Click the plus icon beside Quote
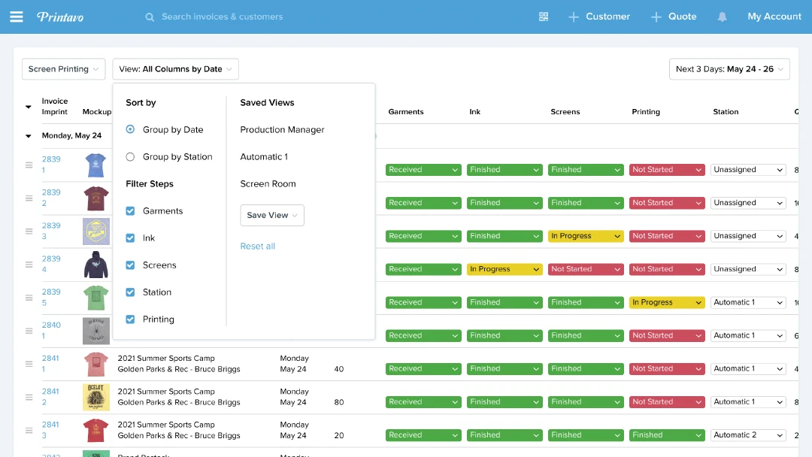The width and height of the screenshot is (812, 457). (x=656, y=17)
